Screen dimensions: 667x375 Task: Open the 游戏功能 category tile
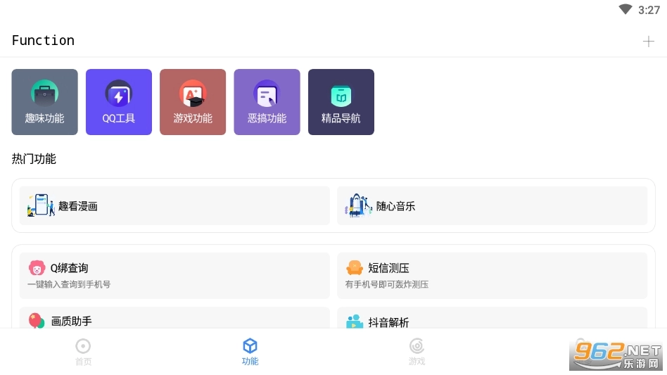[193, 102]
